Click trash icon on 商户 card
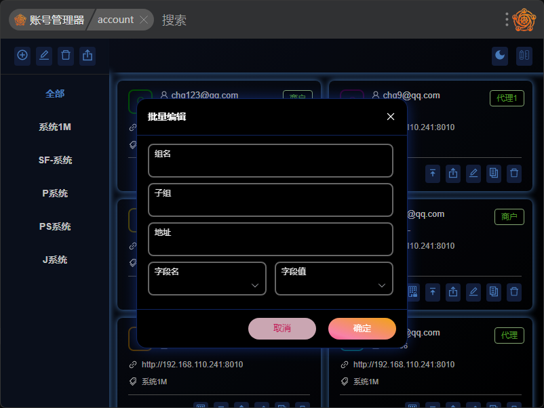Image resolution: width=544 pixels, height=408 pixels. (x=514, y=291)
